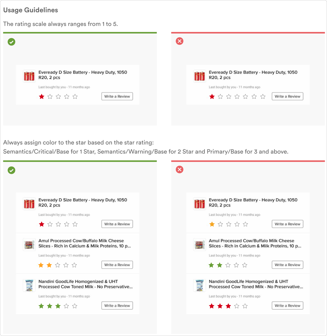Click Write a Review in top-right seven-star card
The image size is (327, 336).
(287, 96)
